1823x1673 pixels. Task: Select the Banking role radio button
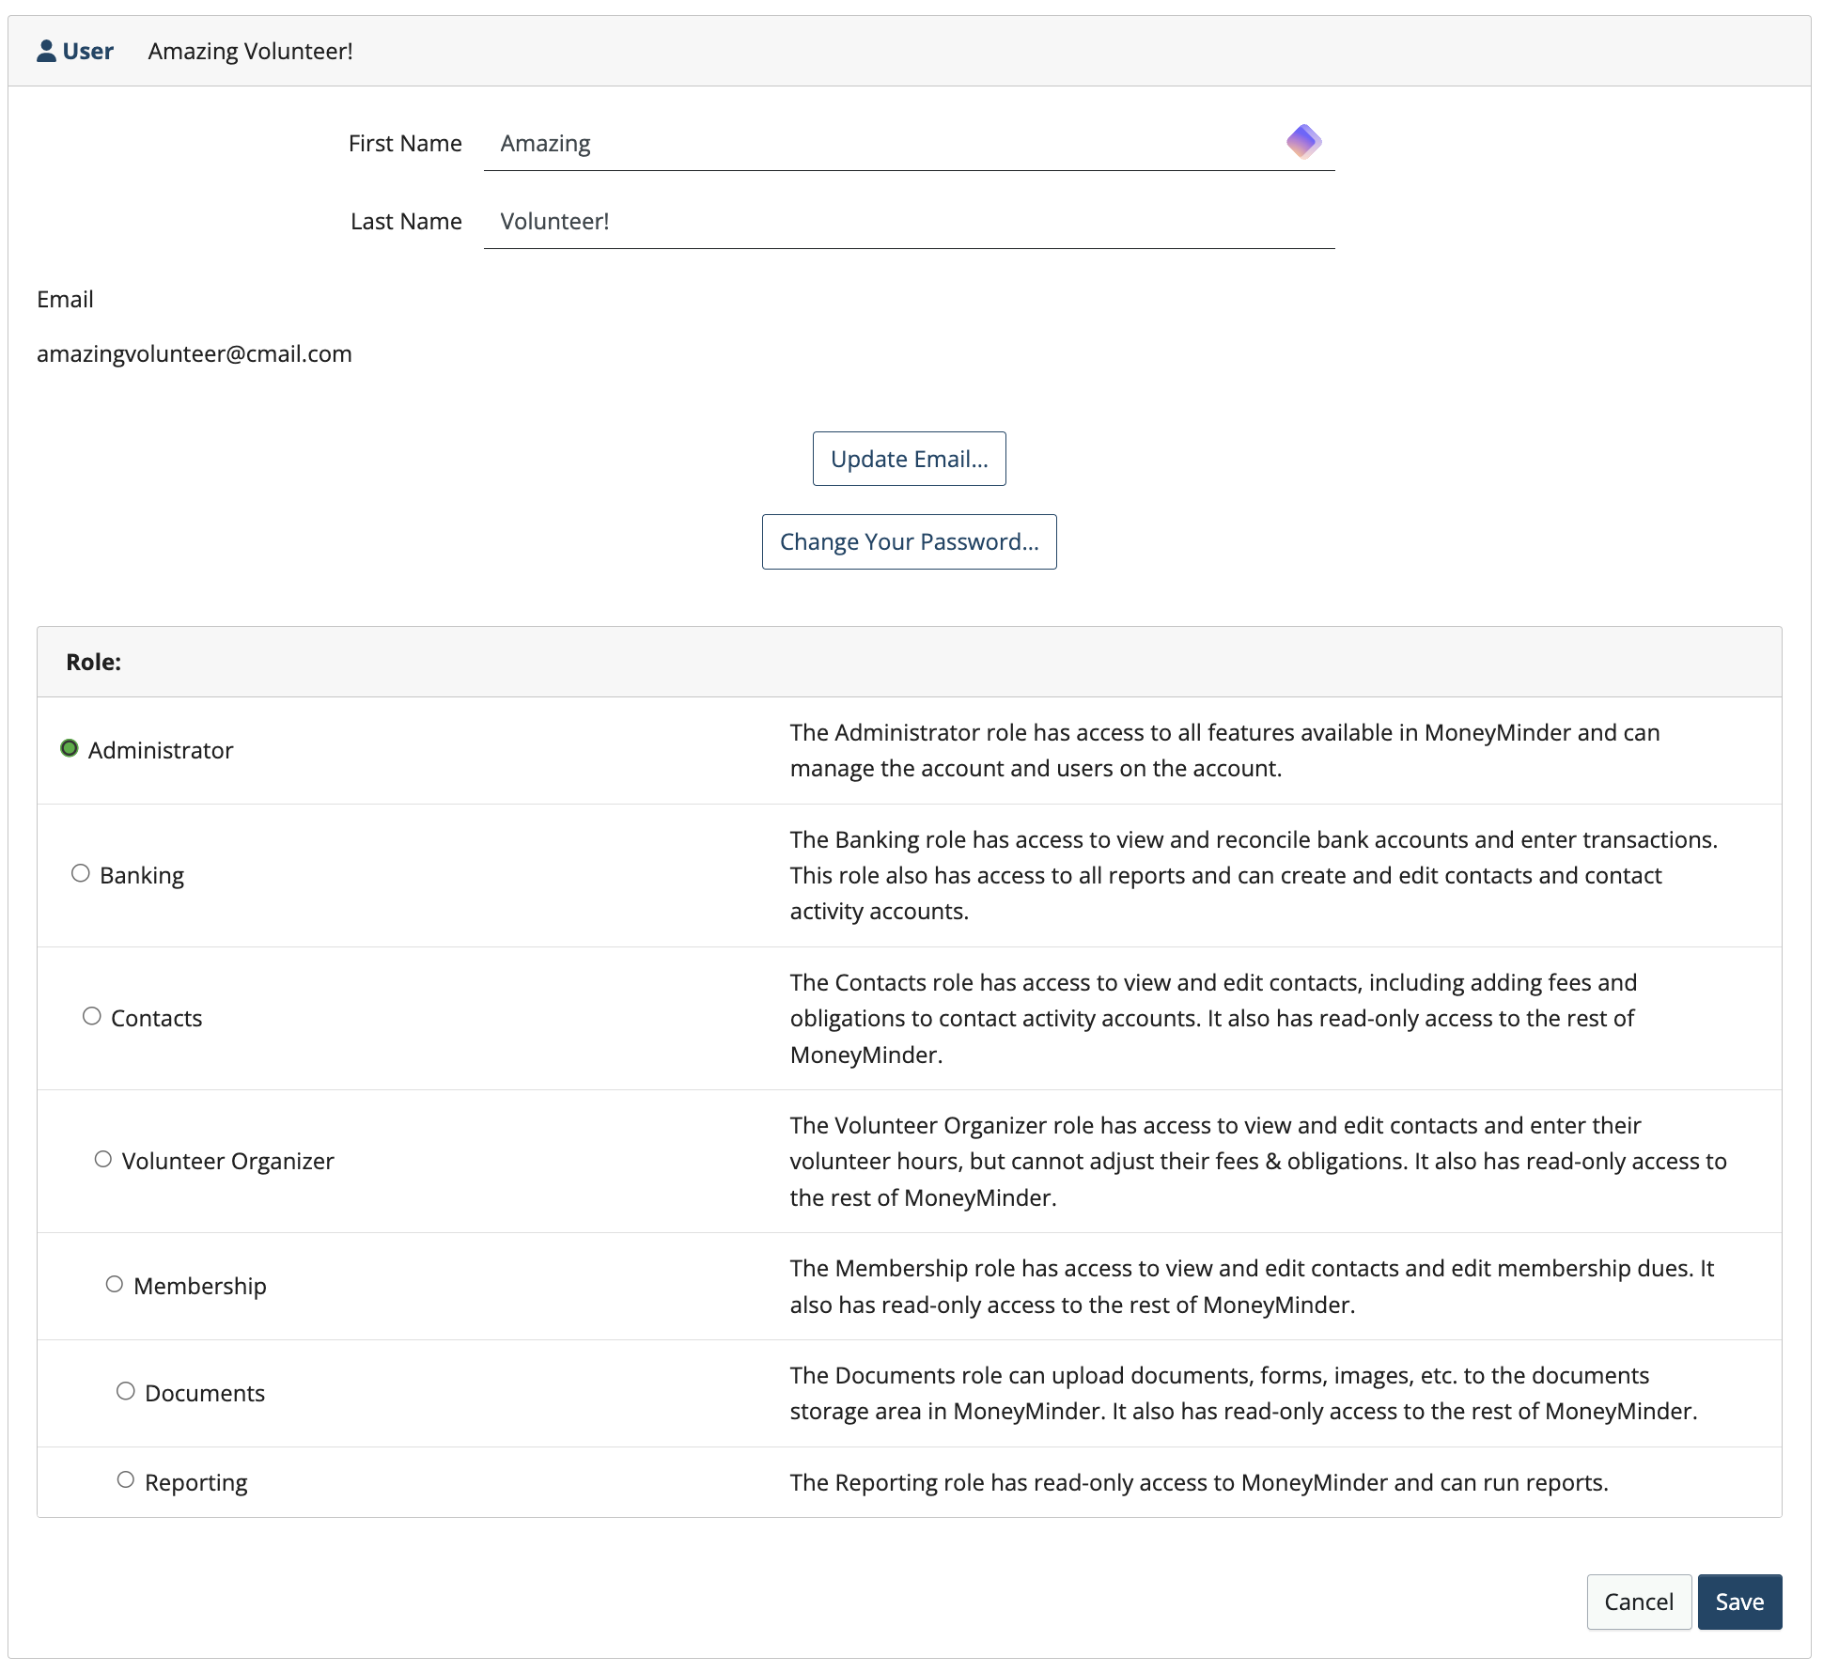pos(81,873)
